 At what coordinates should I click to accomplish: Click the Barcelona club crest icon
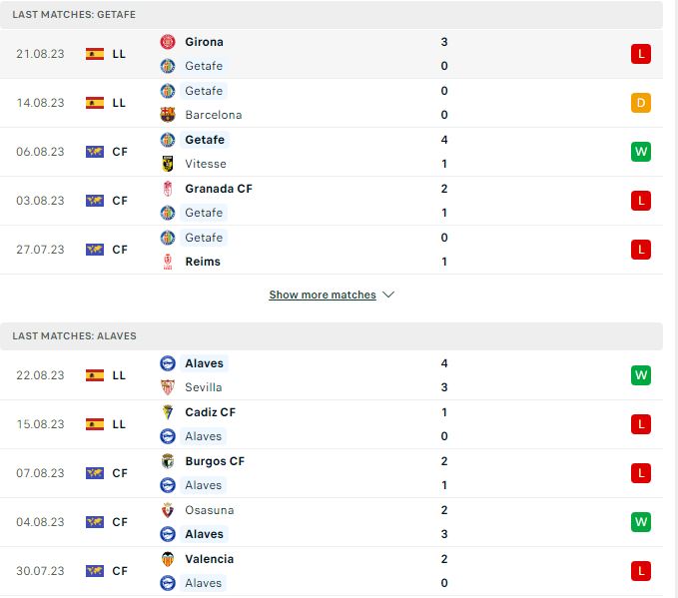click(x=168, y=115)
